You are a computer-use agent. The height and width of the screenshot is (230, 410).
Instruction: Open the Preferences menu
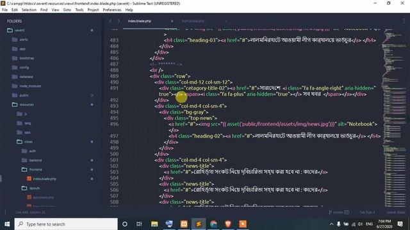coord(112,10)
